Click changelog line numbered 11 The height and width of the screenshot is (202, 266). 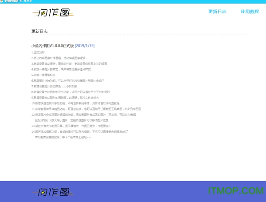point(86,109)
